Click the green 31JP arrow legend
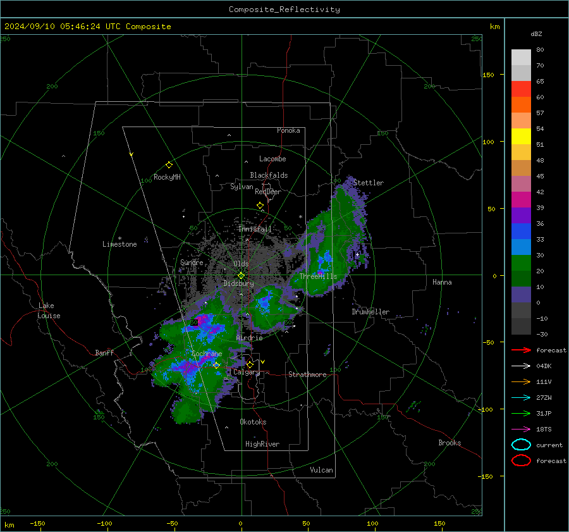This screenshot has width=569, height=532. tap(521, 413)
